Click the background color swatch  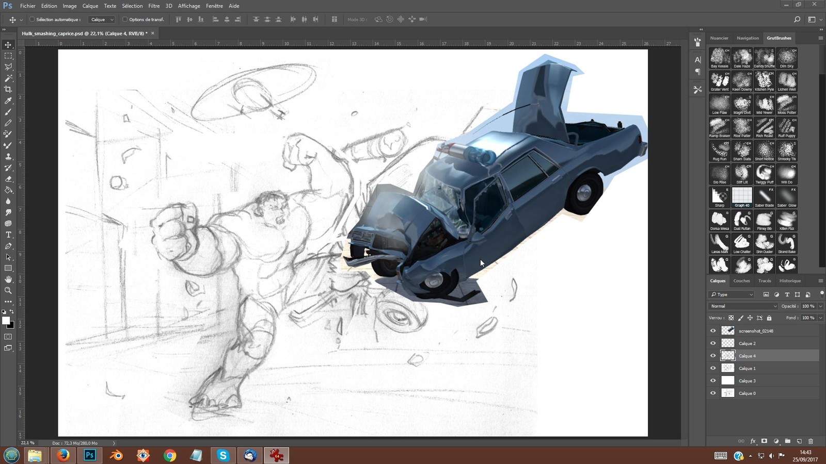[x=11, y=325]
